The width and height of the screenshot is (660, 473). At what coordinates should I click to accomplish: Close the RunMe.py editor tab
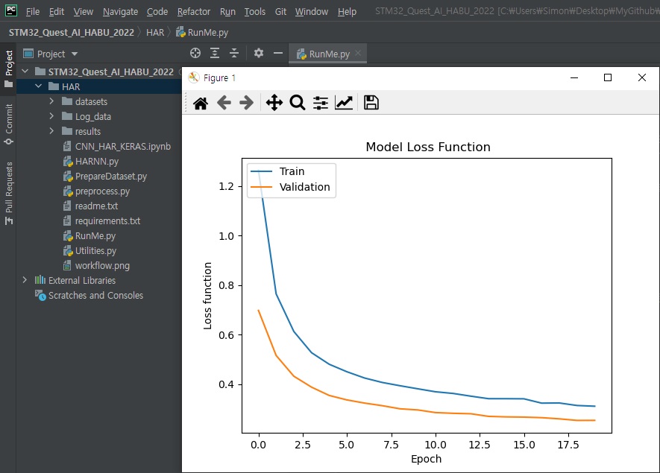coord(358,53)
